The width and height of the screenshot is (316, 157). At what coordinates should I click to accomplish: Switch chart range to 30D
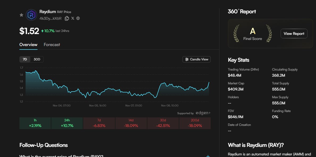tap(37, 59)
